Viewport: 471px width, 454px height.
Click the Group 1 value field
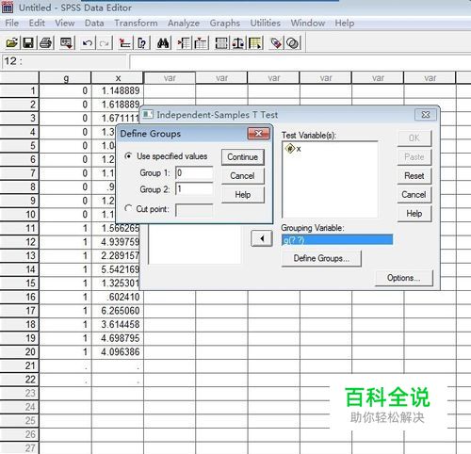click(x=194, y=172)
